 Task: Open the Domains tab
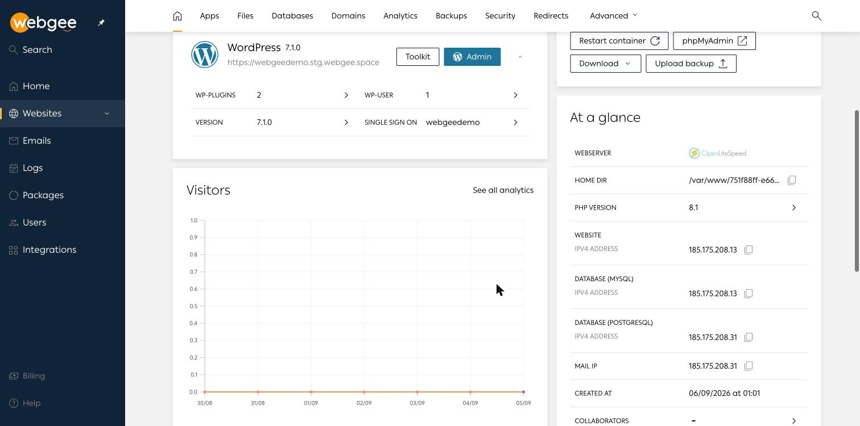click(348, 16)
